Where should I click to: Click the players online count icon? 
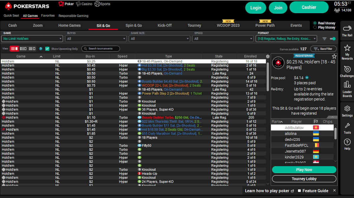click(x=337, y=10)
